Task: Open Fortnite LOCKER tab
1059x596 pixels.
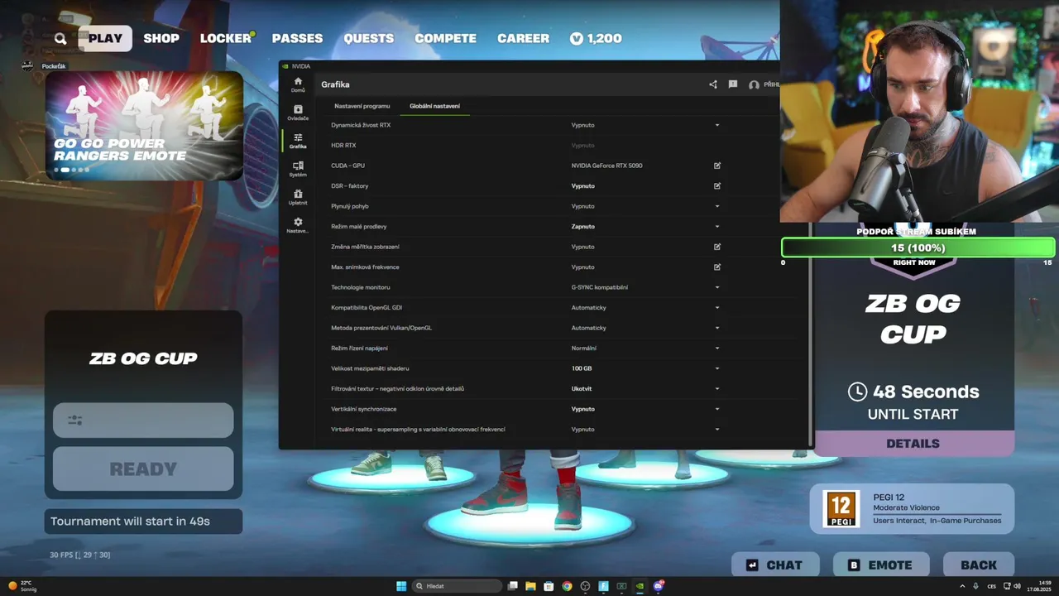Action: click(226, 38)
